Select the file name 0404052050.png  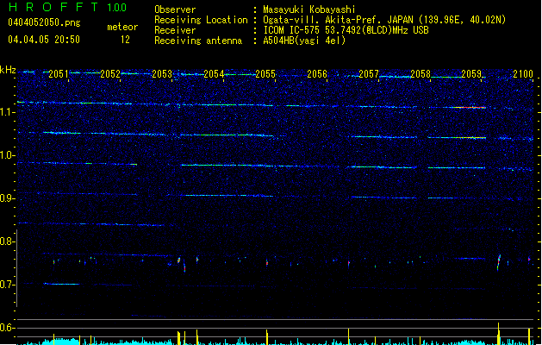click(44, 22)
